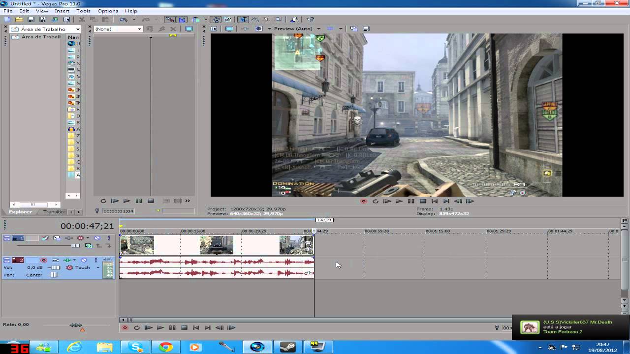630x354 pixels.
Task: Click the 00:00:47;21 timecode display
Action: pos(87,226)
